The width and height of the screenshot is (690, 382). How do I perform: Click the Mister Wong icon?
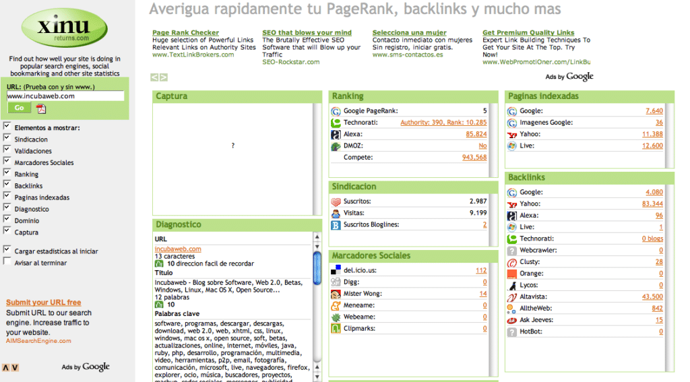coord(336,294)
